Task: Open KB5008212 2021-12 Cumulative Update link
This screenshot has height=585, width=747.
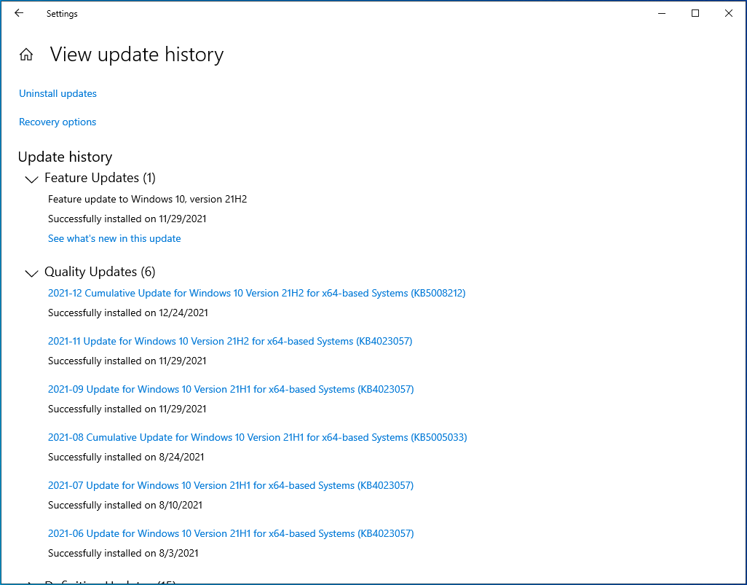Action: 257,293
